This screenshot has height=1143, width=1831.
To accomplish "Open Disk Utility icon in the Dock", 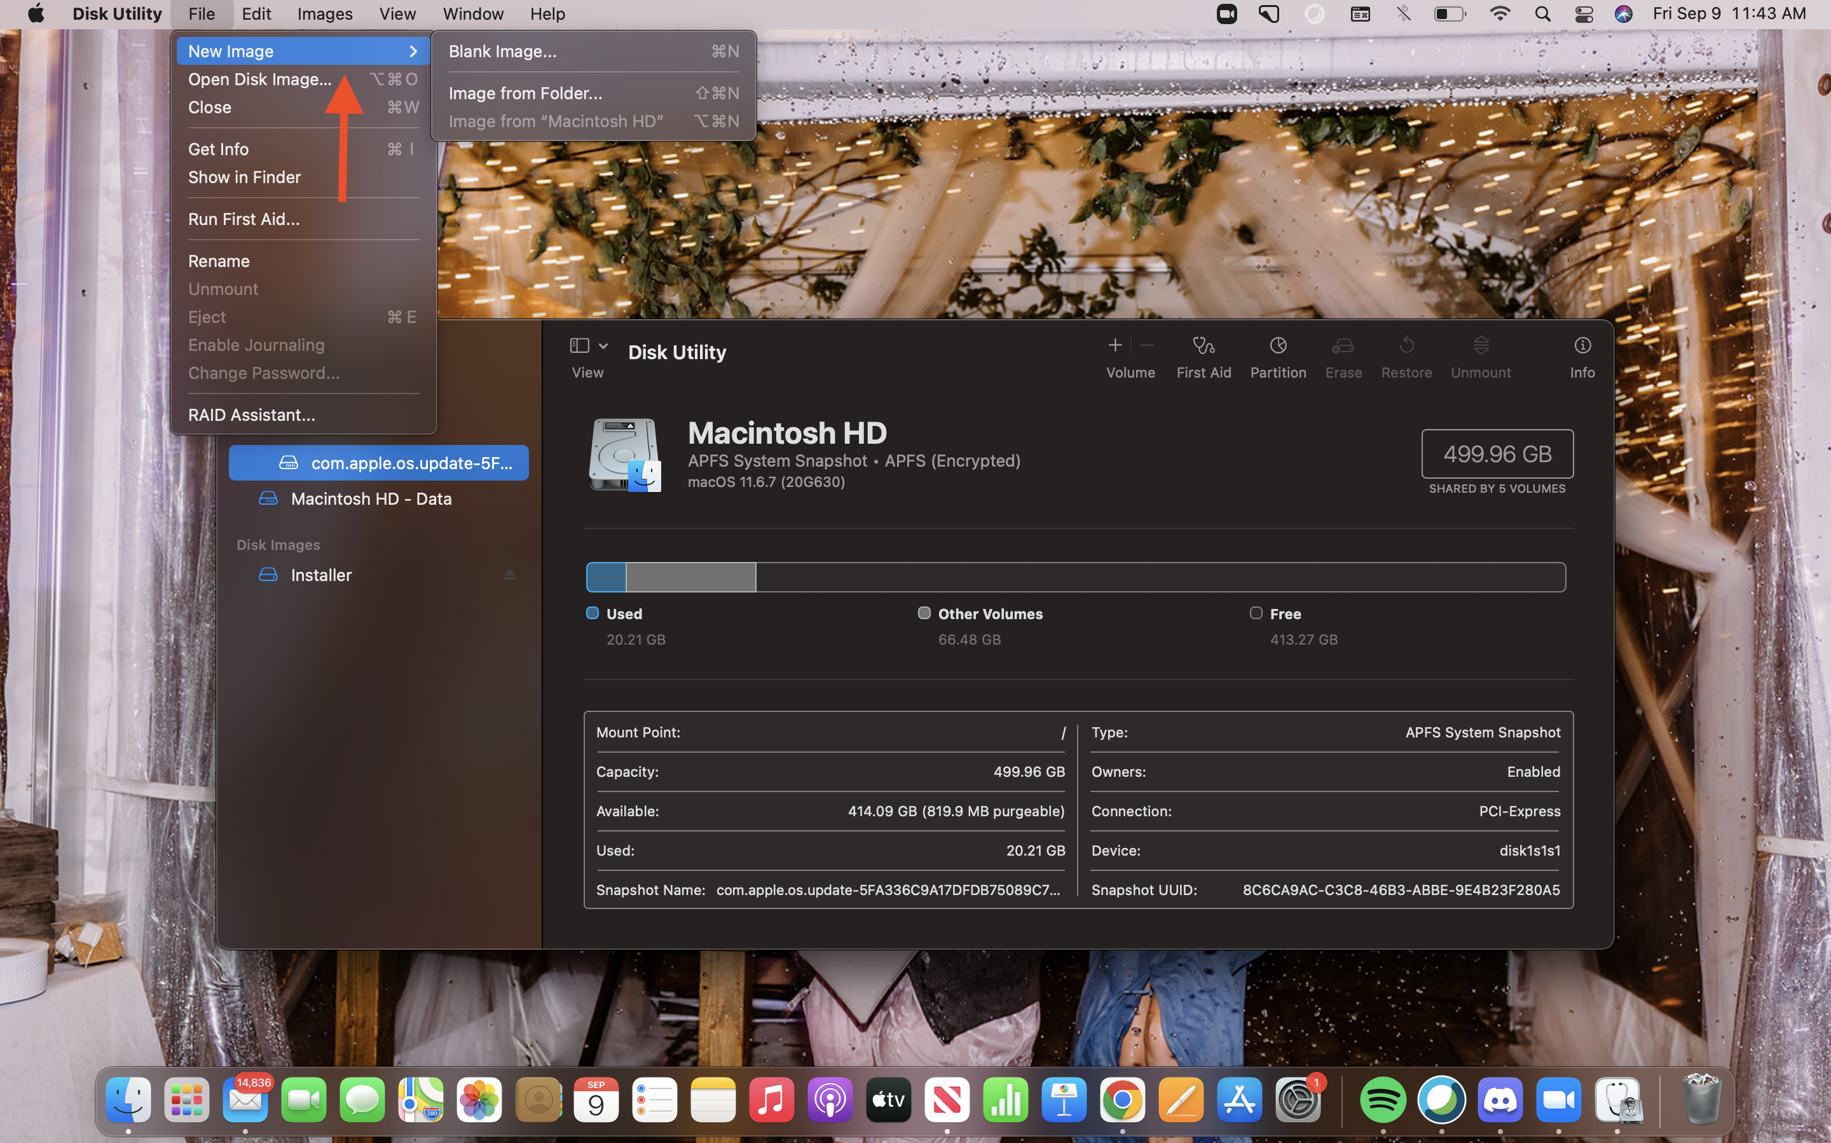I will pos(1617,1100).
